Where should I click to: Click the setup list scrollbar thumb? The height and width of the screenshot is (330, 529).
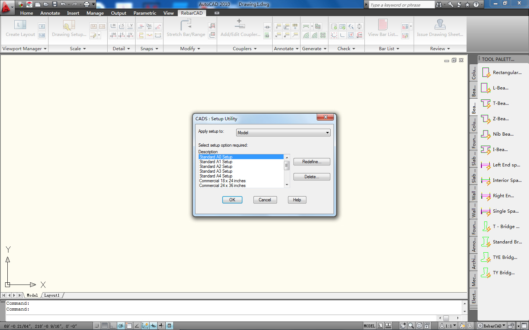tap(287, 165)
